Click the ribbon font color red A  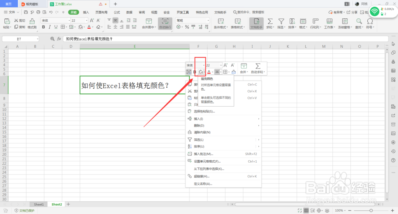coord(89,27)
